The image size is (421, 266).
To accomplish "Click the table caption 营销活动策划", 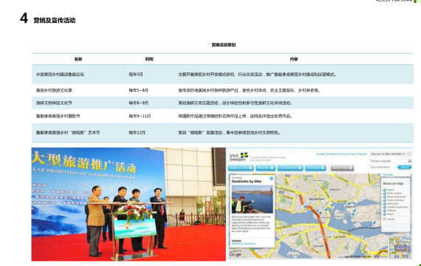I will tap(223, 44).
